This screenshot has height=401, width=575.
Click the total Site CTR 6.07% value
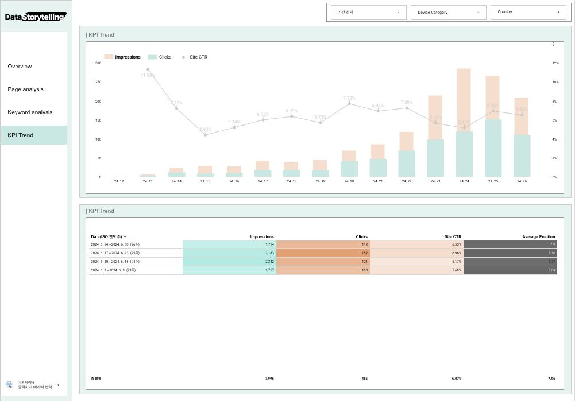[457, 379]
